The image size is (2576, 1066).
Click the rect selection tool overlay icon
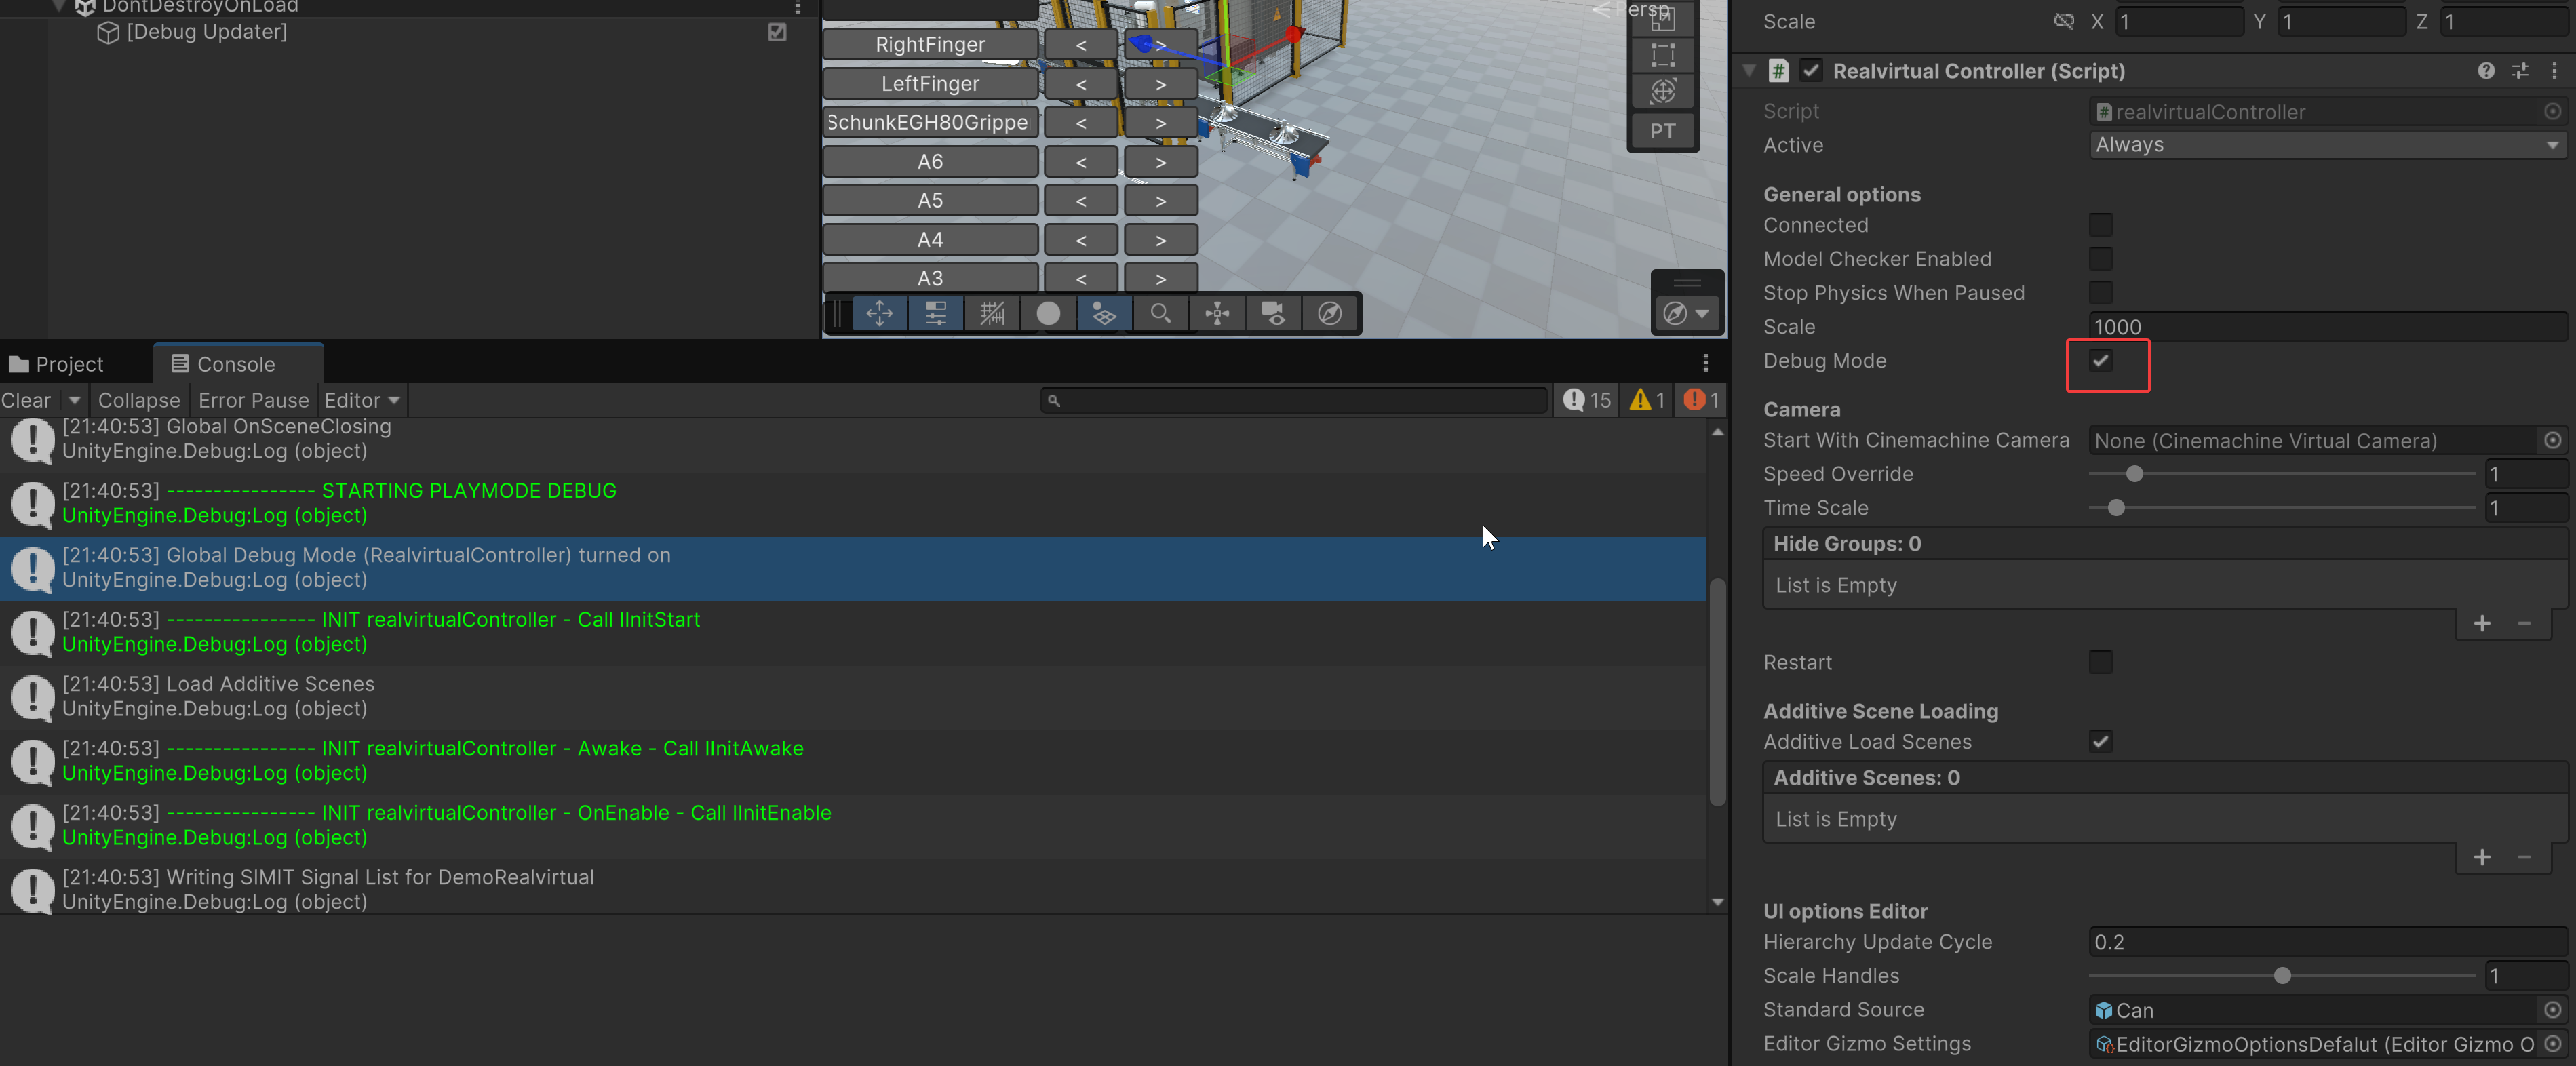[1662, 55]
